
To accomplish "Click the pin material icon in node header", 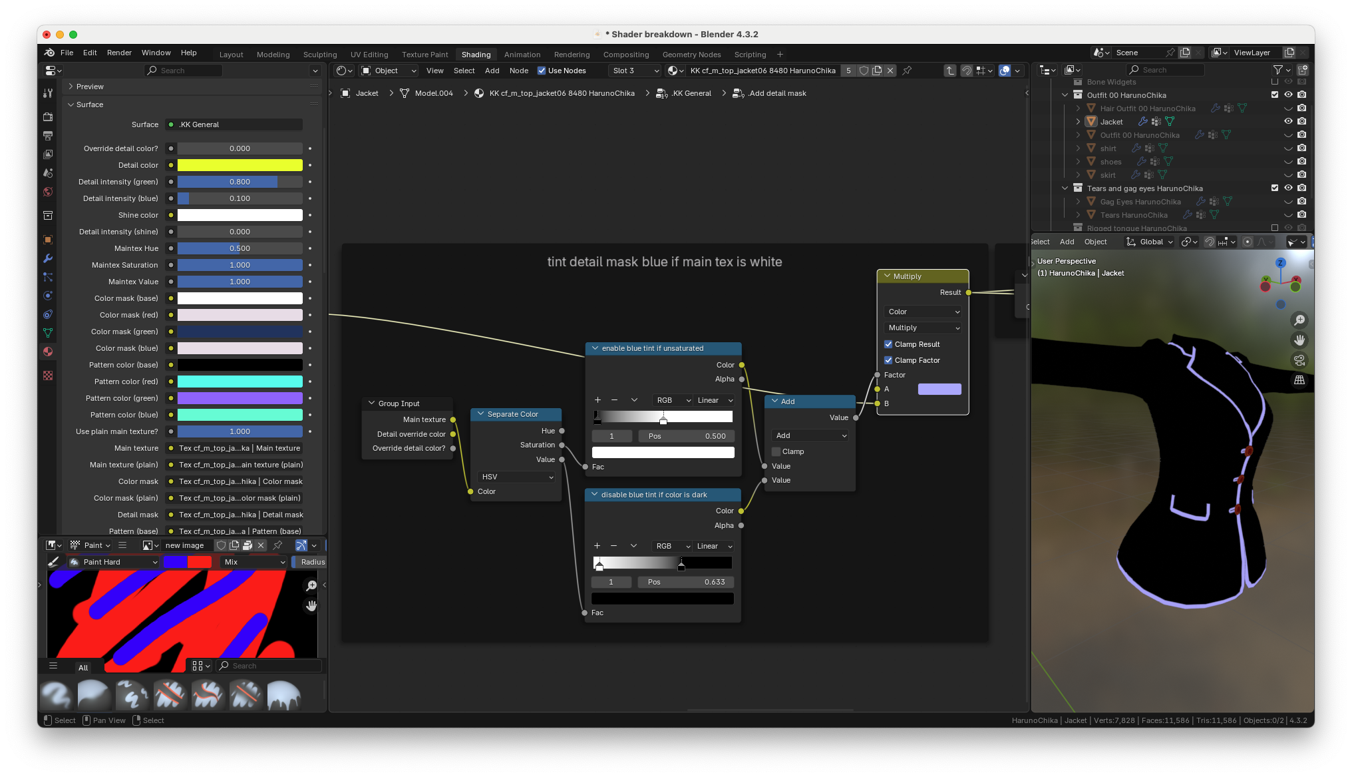I will point(907,71).
